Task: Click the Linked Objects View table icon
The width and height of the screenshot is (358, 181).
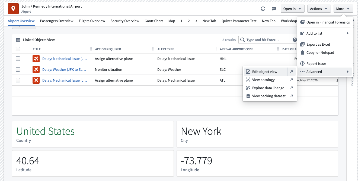Action: click(18, 40)
